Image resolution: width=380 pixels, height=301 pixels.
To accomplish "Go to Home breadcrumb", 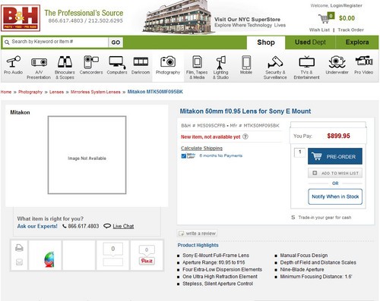I will [x=6, y=92].
